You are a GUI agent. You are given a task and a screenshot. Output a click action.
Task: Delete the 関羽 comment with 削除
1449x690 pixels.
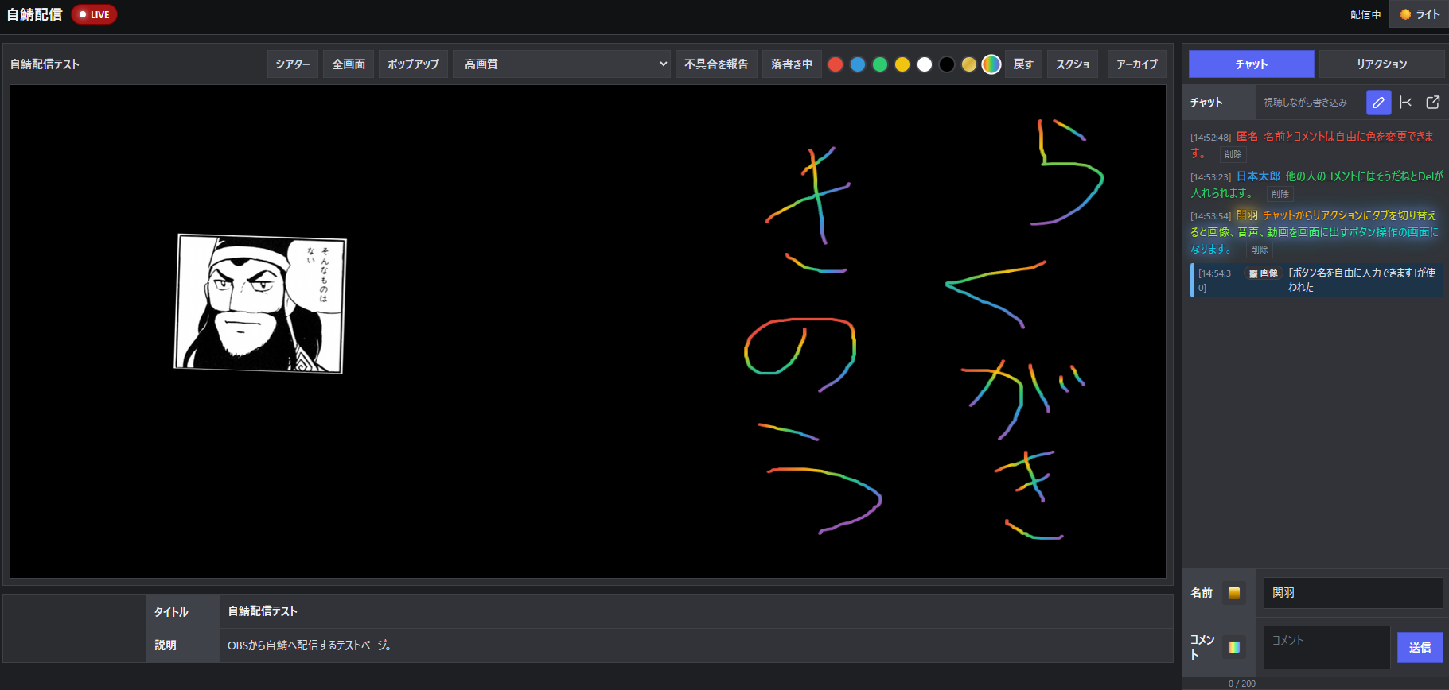1260,250
